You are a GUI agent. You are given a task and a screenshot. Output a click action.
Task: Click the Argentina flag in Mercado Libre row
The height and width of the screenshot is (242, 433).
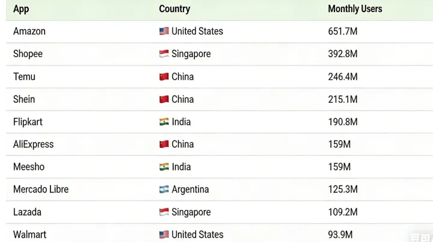point(164,189)
